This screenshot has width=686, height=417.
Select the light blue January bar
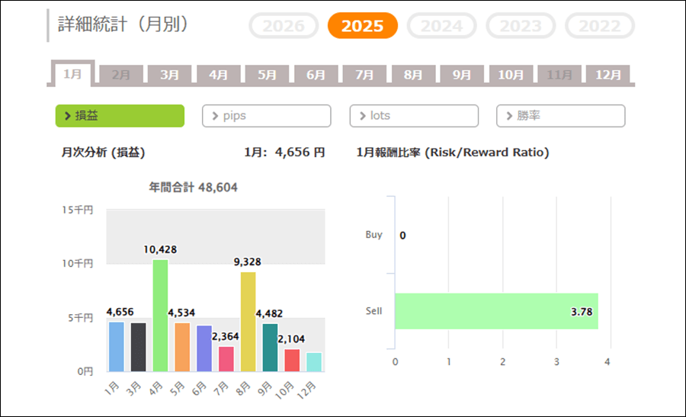[x=116, y=347]
